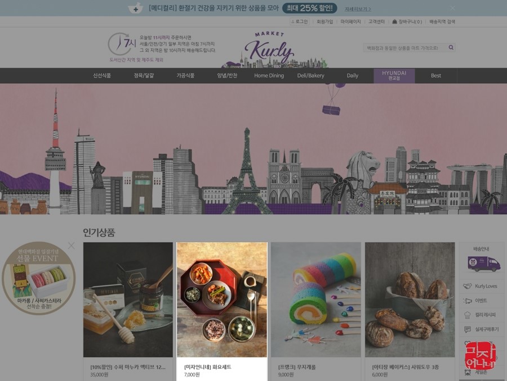Click the 인기상품 section heading

pyautogui.click(x=99, y=233)
